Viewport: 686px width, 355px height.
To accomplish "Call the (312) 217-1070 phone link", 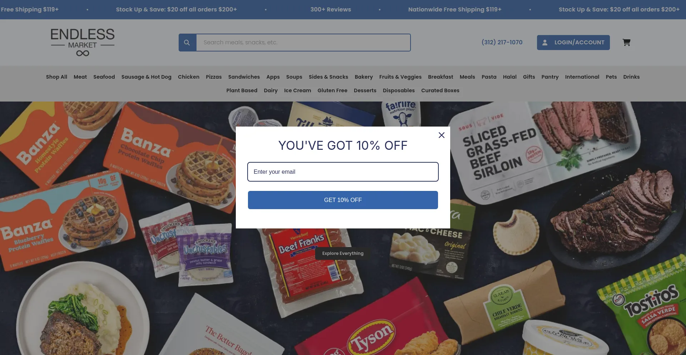I will coord(502,42).
